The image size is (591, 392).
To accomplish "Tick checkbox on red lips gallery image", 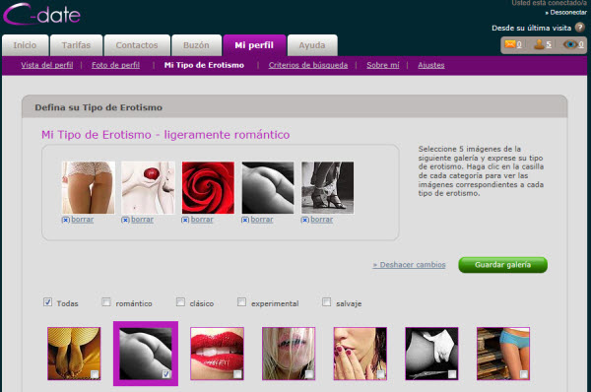I will click(x=237, y=374).
